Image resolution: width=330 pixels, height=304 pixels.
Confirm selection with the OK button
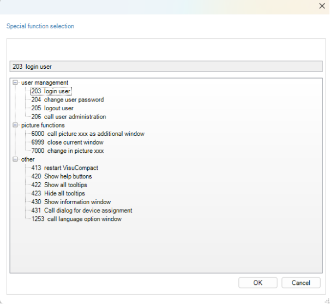coord(258,283)
